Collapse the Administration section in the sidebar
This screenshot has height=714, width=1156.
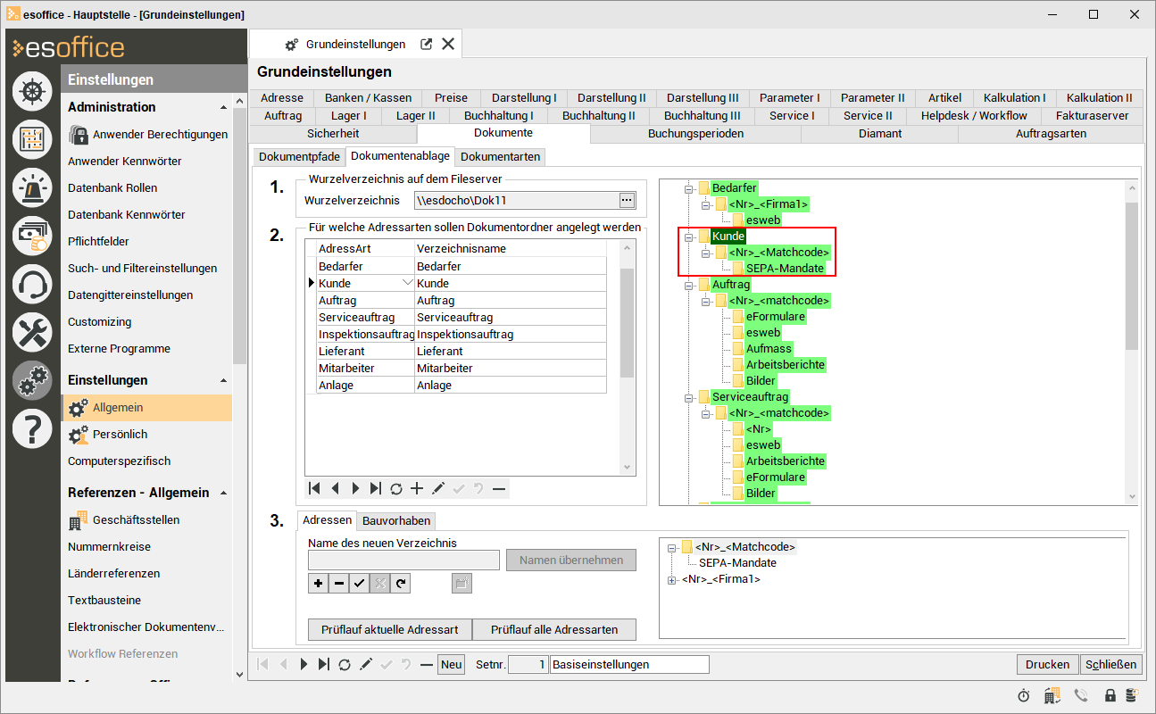223,107
